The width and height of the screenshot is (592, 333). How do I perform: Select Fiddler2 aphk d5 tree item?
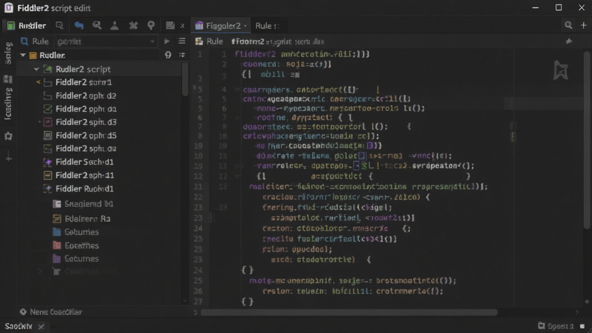[x=86, y=135]
